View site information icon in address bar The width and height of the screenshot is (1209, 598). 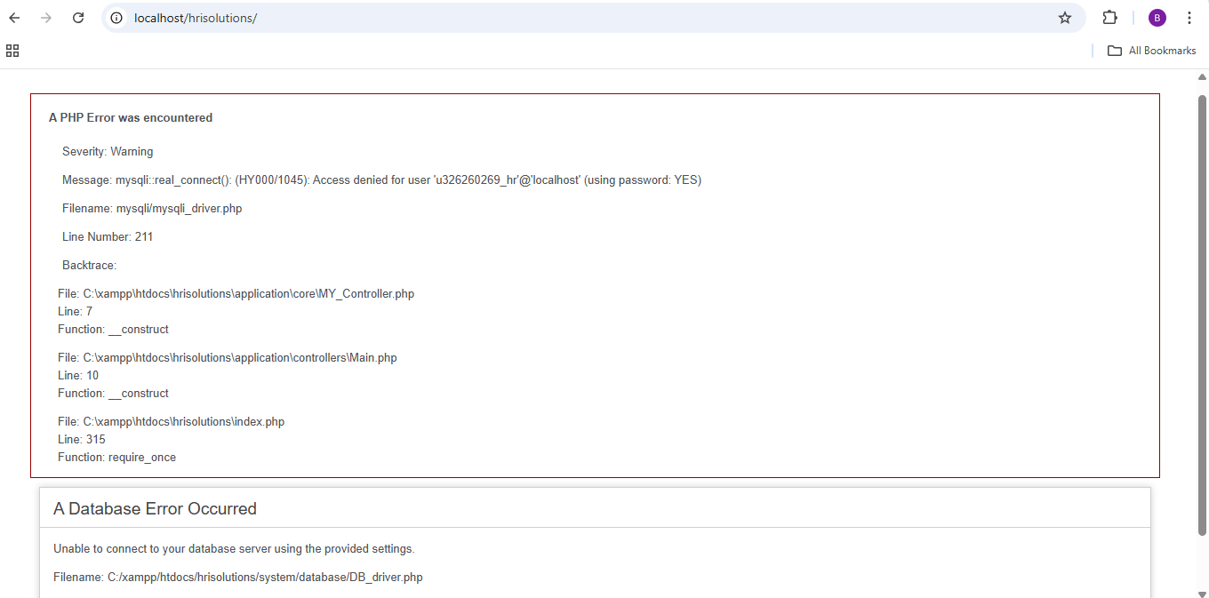tap(116, 18)
